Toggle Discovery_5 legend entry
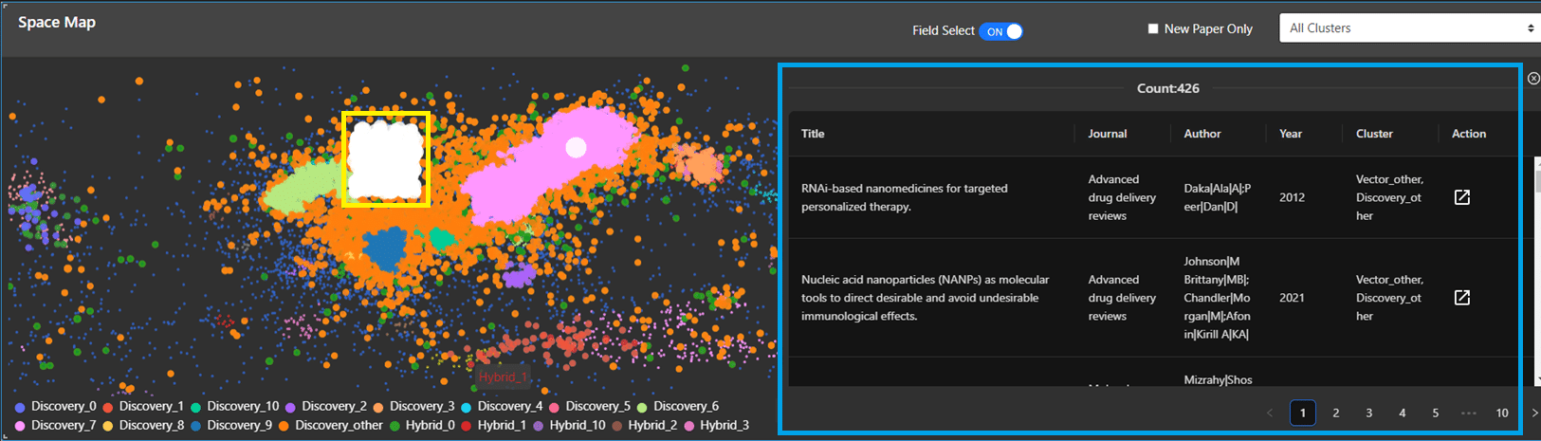The width and height of the screenshot is (1541, 441). (590, 406)
